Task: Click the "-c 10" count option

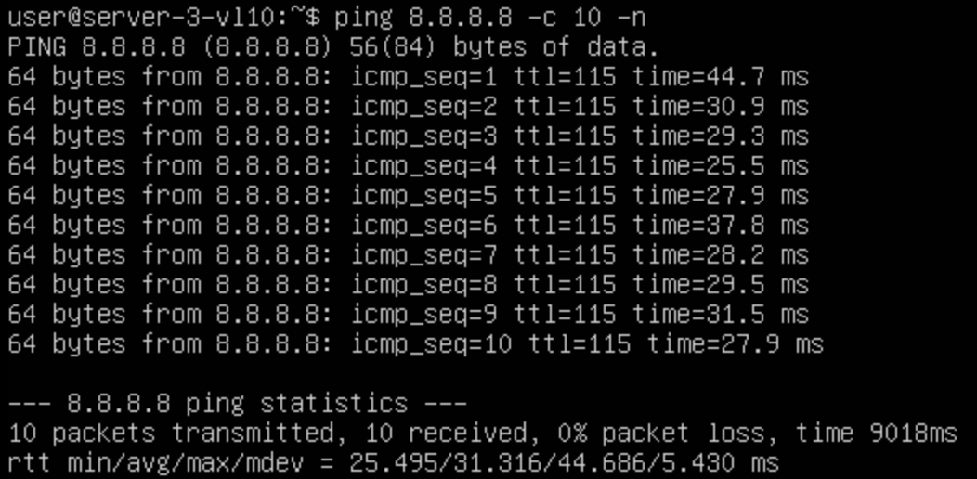Action: point(574,17)
